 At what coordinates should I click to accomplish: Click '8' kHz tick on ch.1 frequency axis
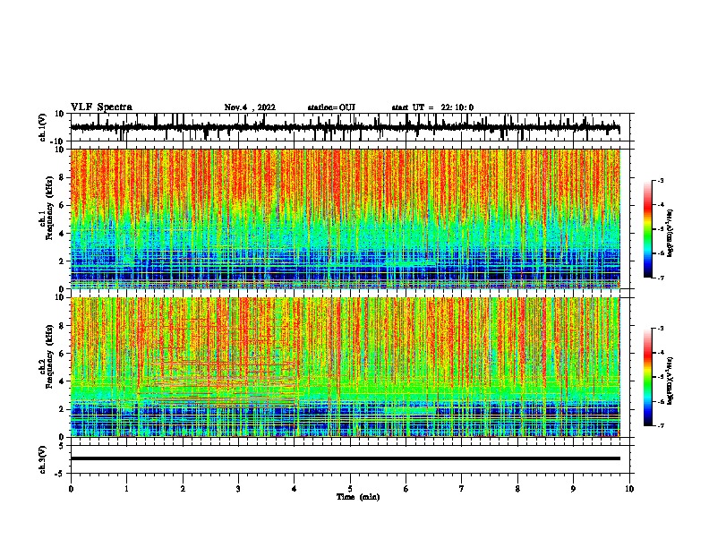(x=62, y=177)
